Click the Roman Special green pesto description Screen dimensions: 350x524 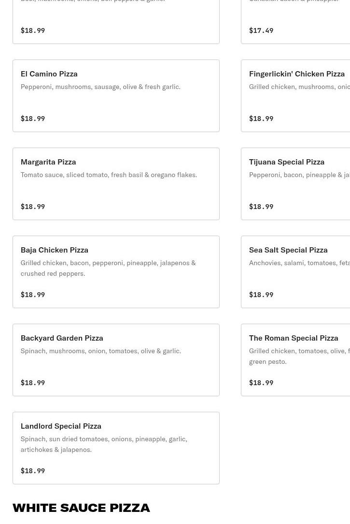(x=299, y=356)
